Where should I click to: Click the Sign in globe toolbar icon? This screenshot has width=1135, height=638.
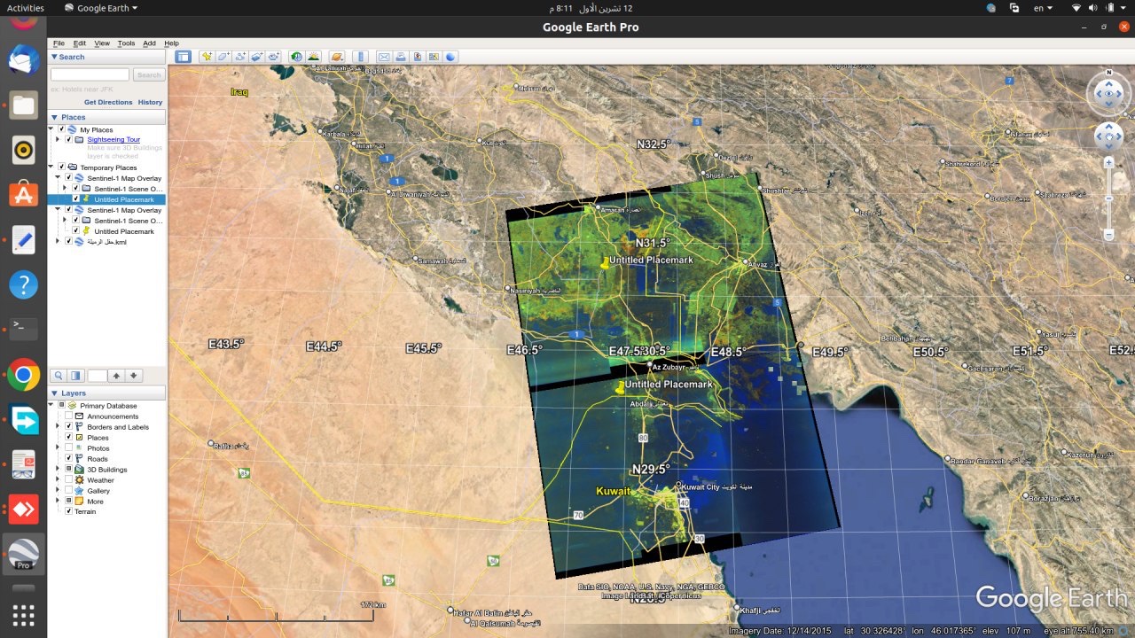(451, 57)
